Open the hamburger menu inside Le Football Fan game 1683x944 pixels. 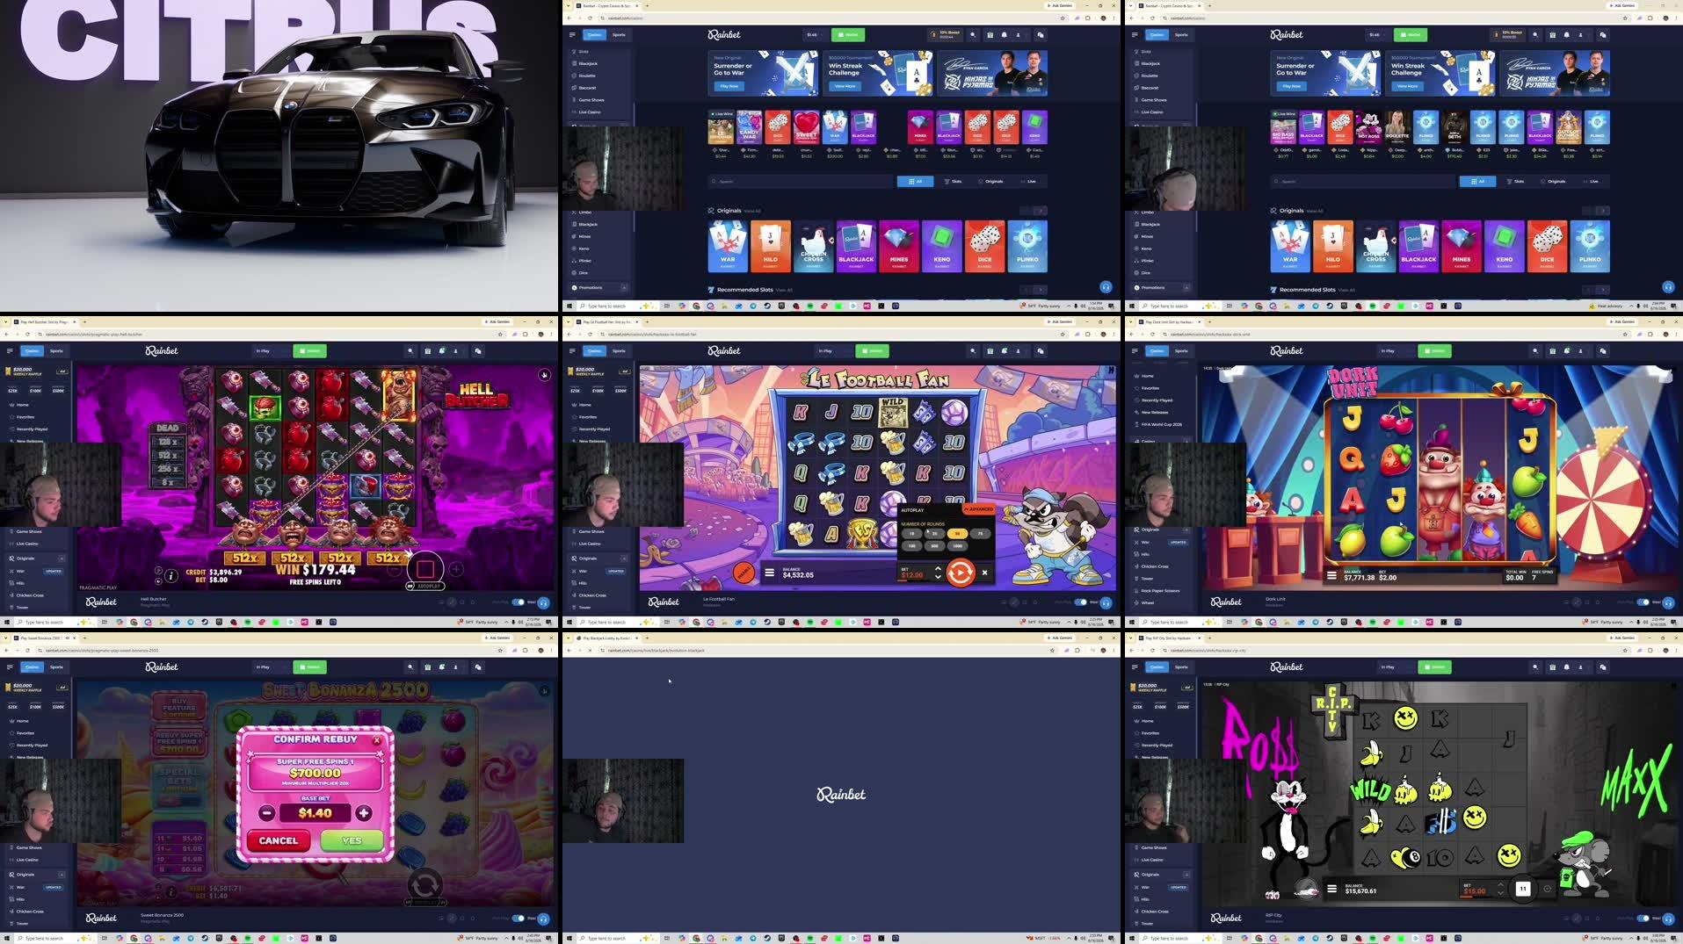(x=769, y=573)
